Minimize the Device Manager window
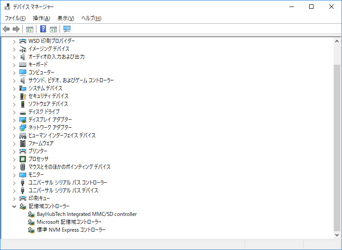 (x=291, y=7)
